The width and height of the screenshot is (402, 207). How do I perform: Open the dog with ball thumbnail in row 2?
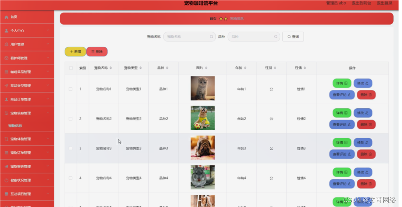(x=203, y=118)
